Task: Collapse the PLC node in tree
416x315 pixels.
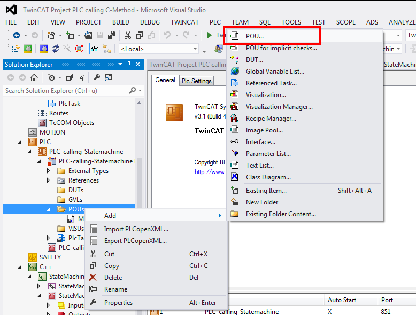Action: (20, 142)
